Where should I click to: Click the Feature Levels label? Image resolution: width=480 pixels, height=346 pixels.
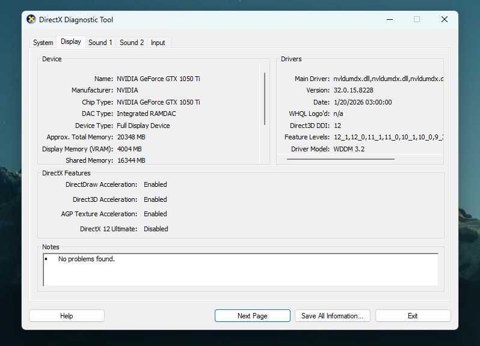307,137
